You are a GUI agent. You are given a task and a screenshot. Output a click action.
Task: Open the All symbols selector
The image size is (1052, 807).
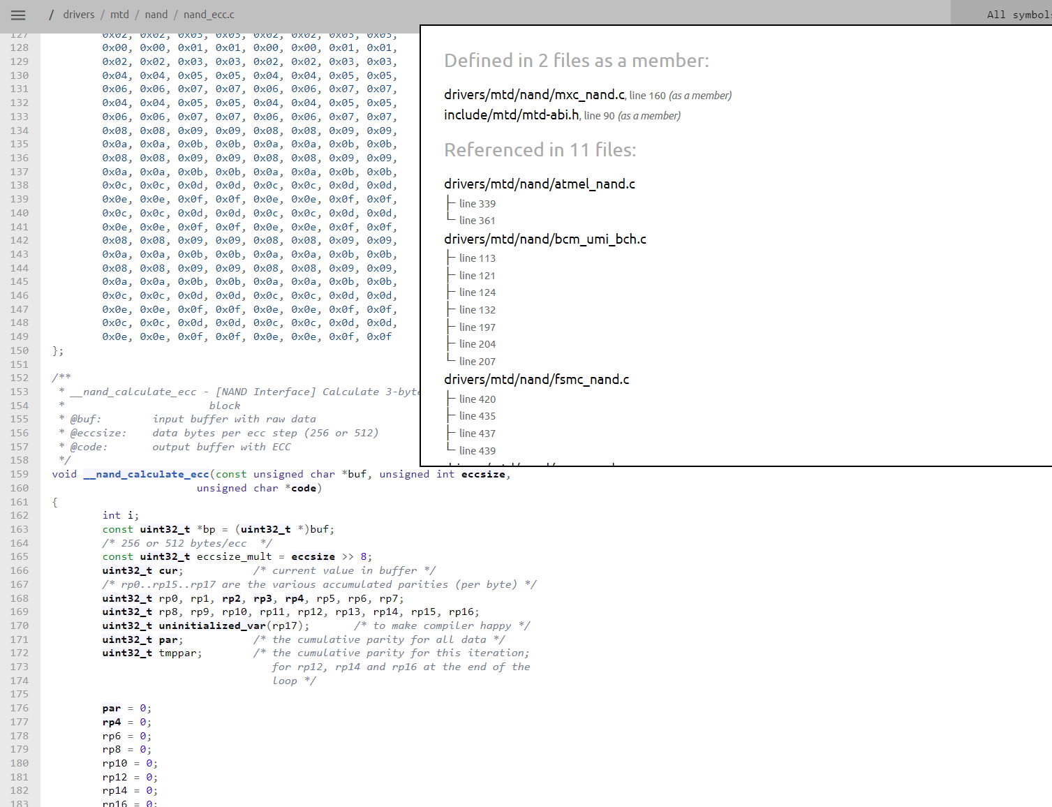[1018, 15]
